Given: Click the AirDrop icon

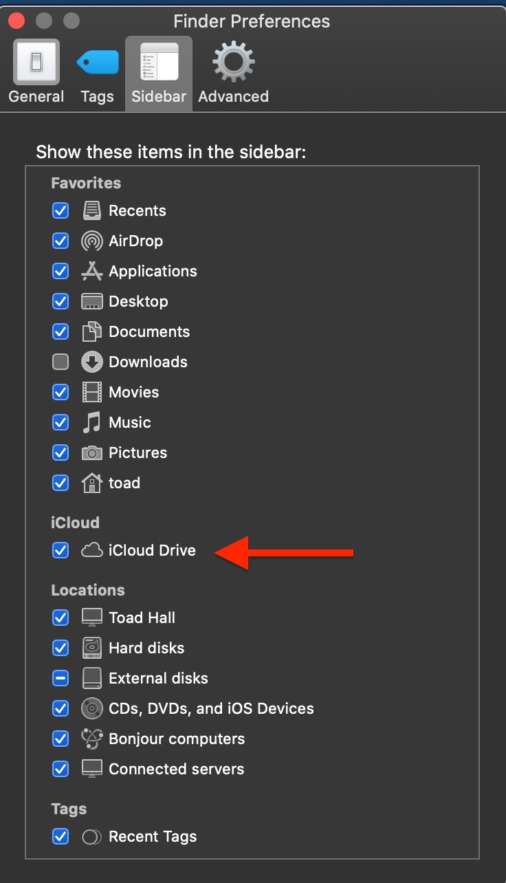Looking at the screenshot, I should click(x=92, y=241).
